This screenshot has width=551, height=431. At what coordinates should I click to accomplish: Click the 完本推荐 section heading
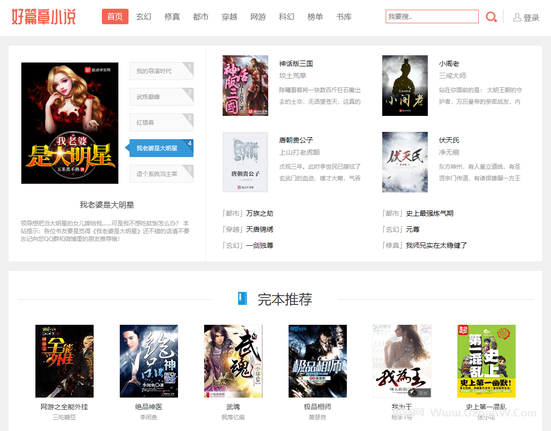[285, 299]
